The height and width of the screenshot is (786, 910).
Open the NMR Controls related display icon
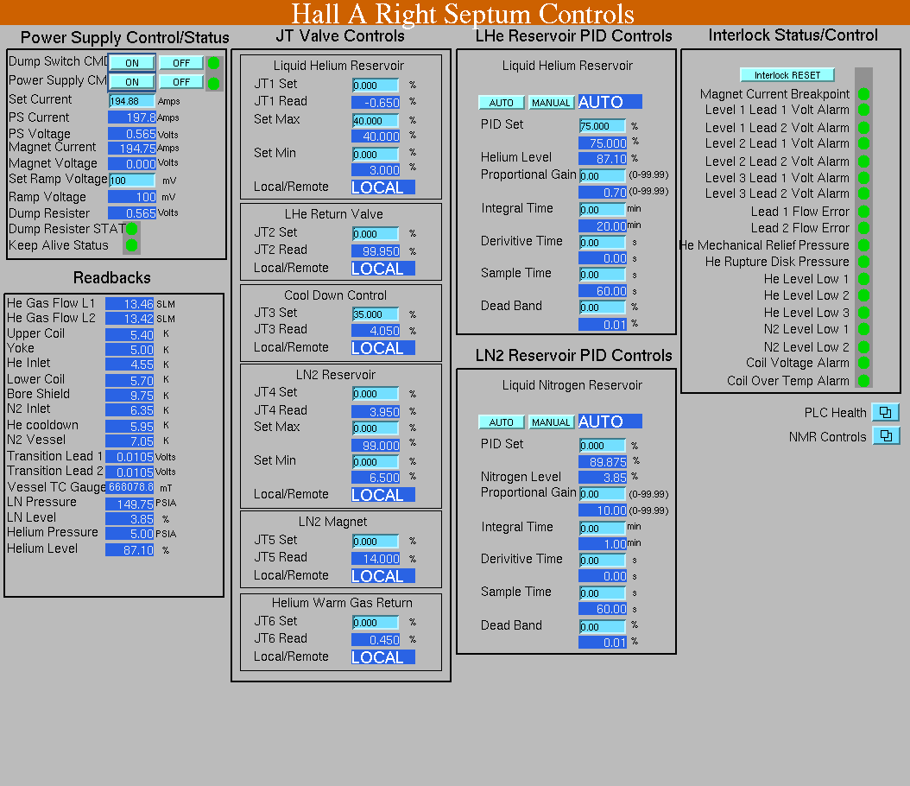pos(886,436)
